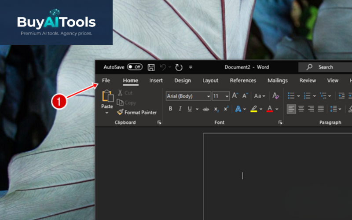Click the Line and Paragraph Spacing icon
This screenshot has height=220, width=352.
[x=334, y=109]
